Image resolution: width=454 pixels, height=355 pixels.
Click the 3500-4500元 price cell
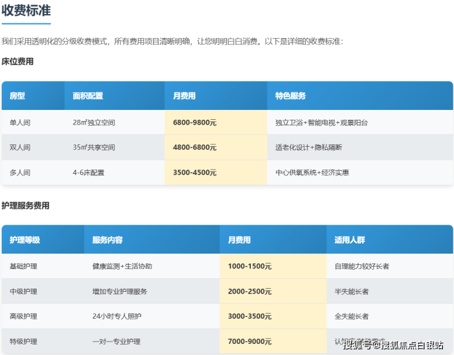pos(194,173)
